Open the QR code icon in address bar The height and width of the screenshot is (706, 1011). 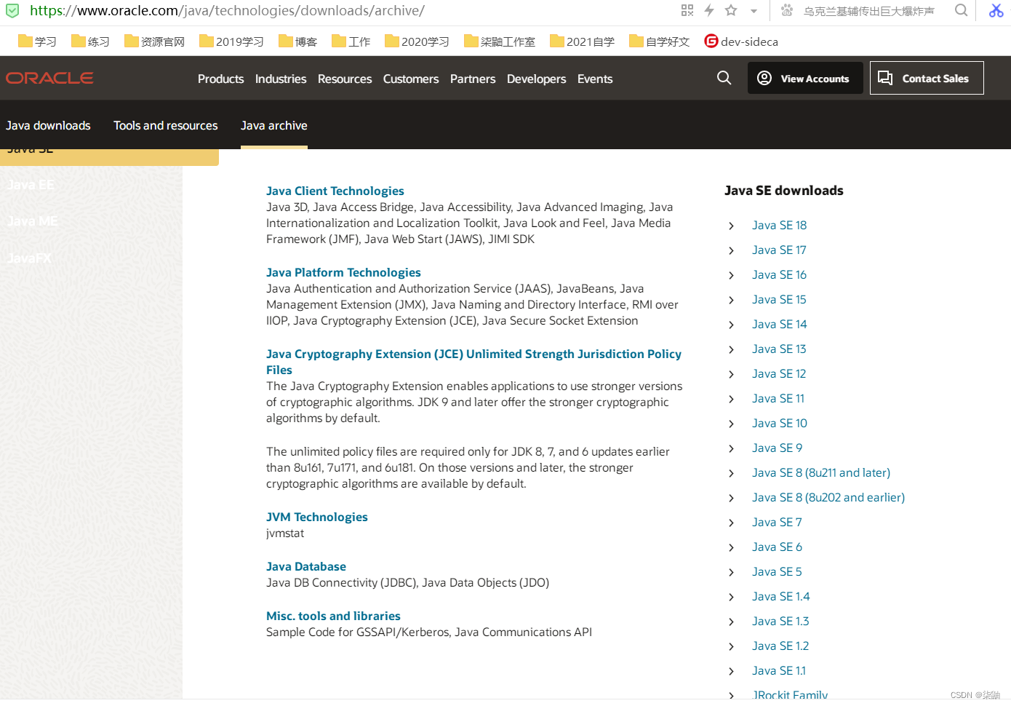click(x=687, y=10)
